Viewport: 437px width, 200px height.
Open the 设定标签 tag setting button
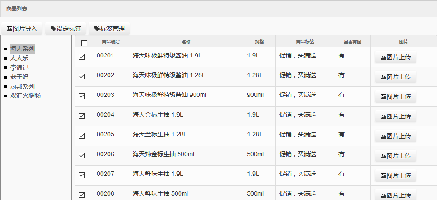pos(66,29)
